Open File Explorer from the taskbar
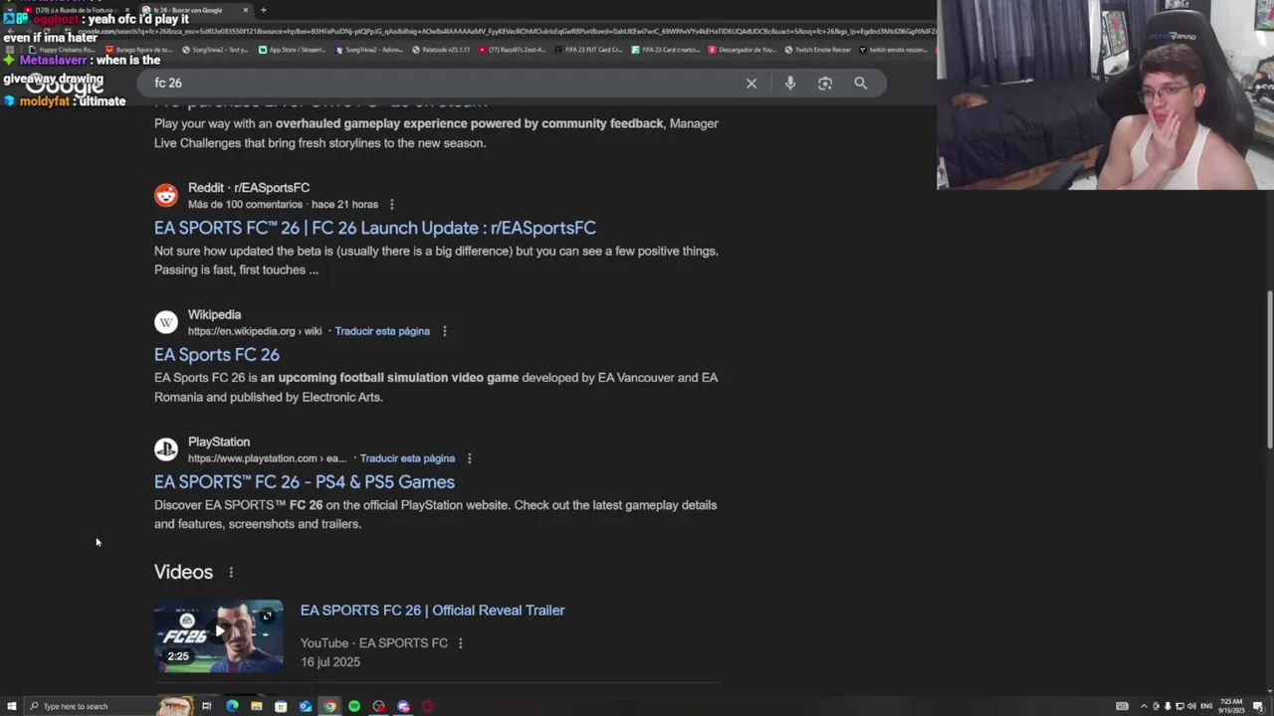This screenshot has width=1274, height=716. click(x=257, y=706)
